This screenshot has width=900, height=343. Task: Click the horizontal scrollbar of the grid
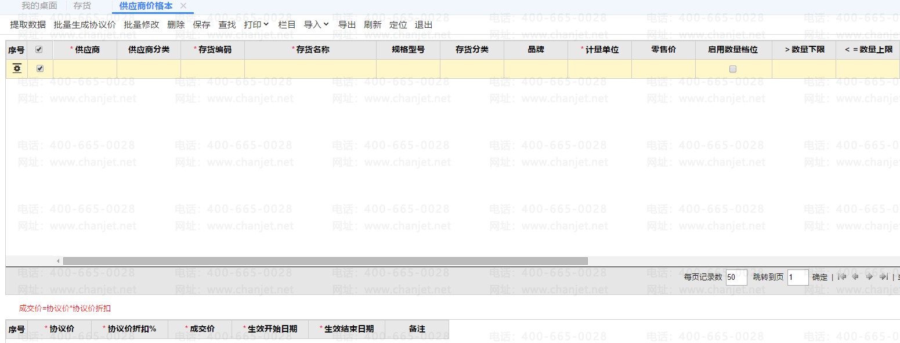click(x=325, y=261)
